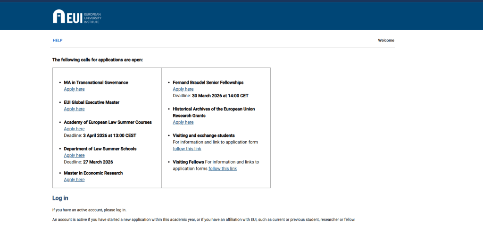Click the open calls for applications heading
The image size is (483, 227).
(x=97, y=60)
